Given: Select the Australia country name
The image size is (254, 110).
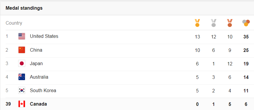Looking at the screenshot, I should 39,77.
